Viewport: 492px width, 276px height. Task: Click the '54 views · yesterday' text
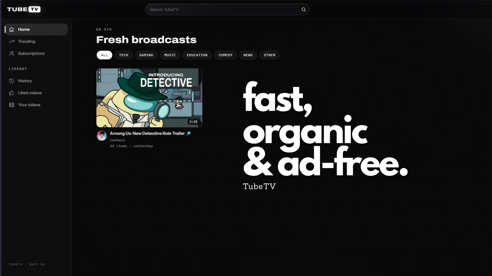pyautogui.click(x=131, y=146)
